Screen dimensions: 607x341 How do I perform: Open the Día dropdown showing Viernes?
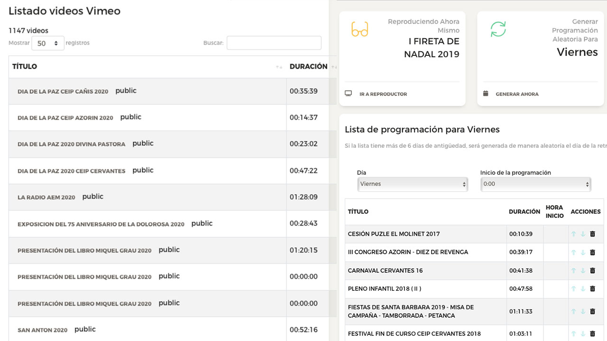tap(413, 184)
